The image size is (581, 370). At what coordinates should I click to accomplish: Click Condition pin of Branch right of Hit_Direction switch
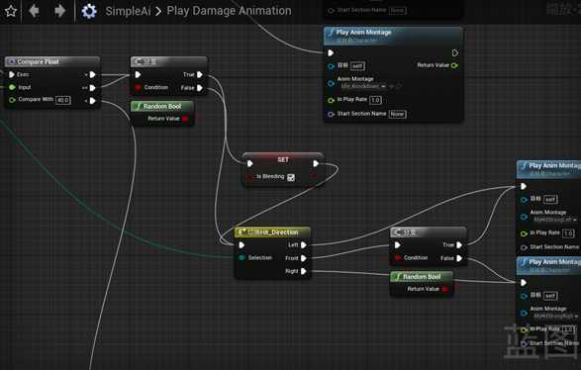[x=398, y=257]
